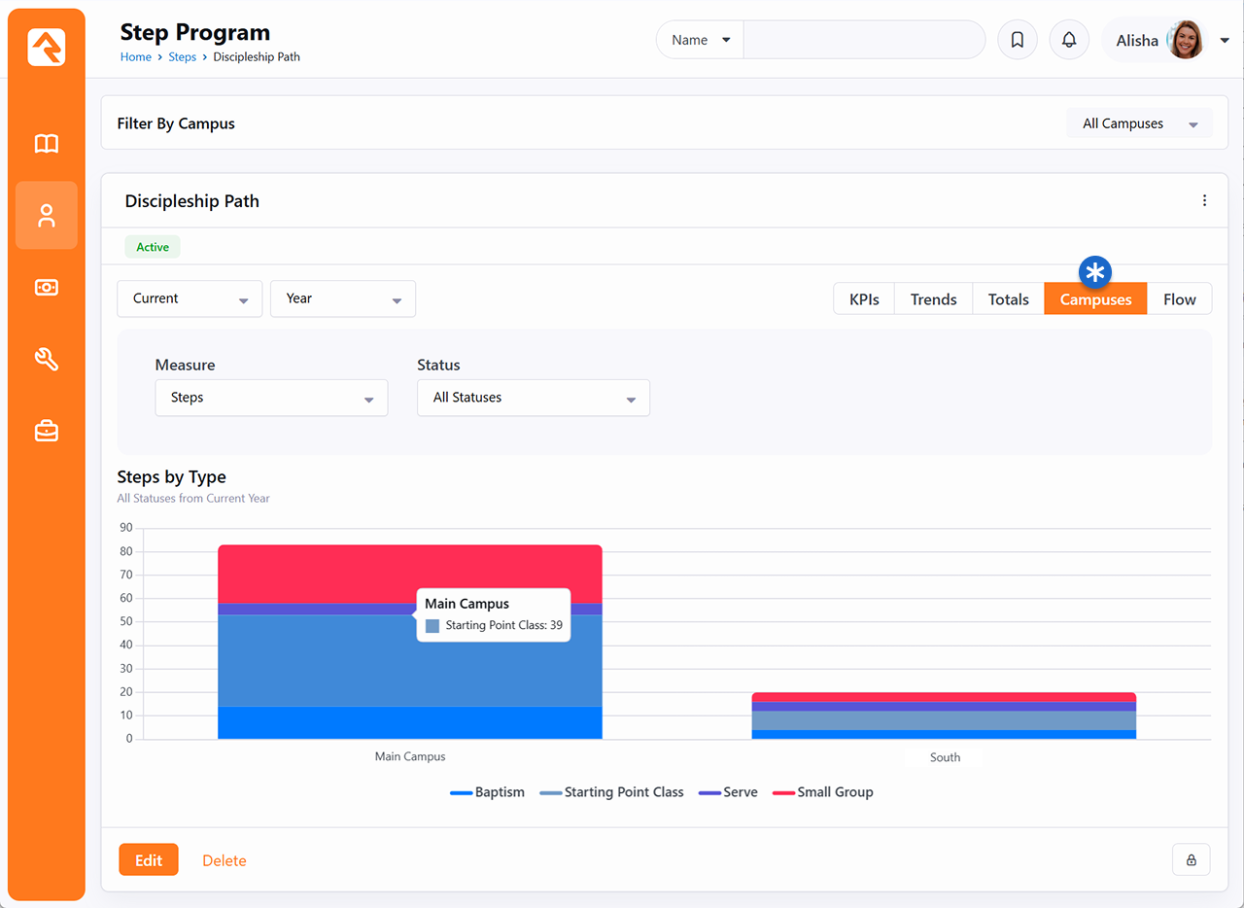Expand the All Campuses filter dropdown
Screen dimensions: 1244x908
[x=1139, y=123]
